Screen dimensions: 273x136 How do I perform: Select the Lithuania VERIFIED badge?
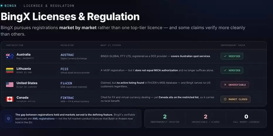point(232,70)
